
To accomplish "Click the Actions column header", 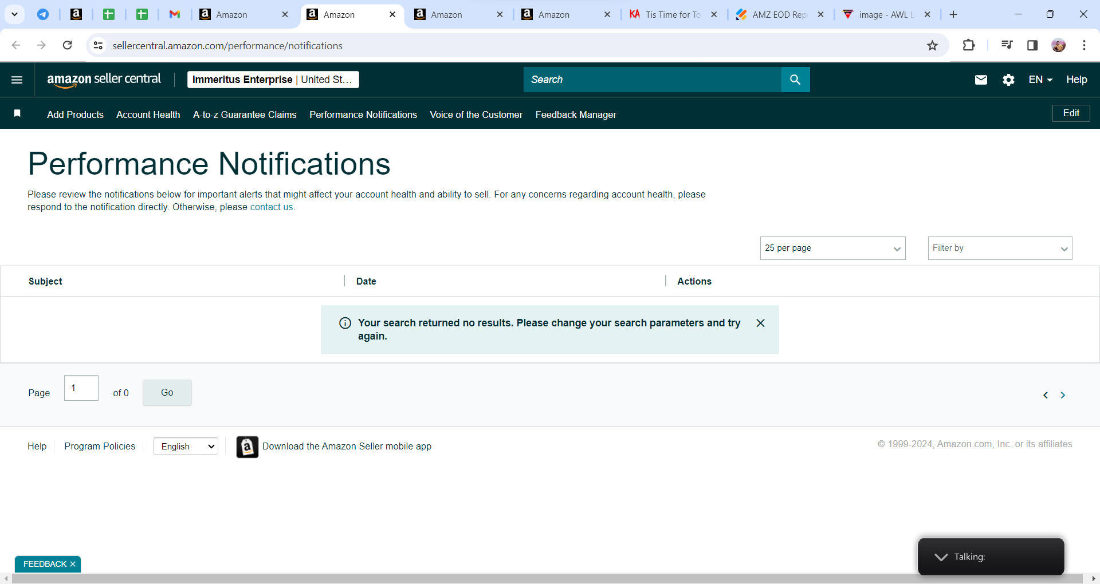I will pos(694,281).
